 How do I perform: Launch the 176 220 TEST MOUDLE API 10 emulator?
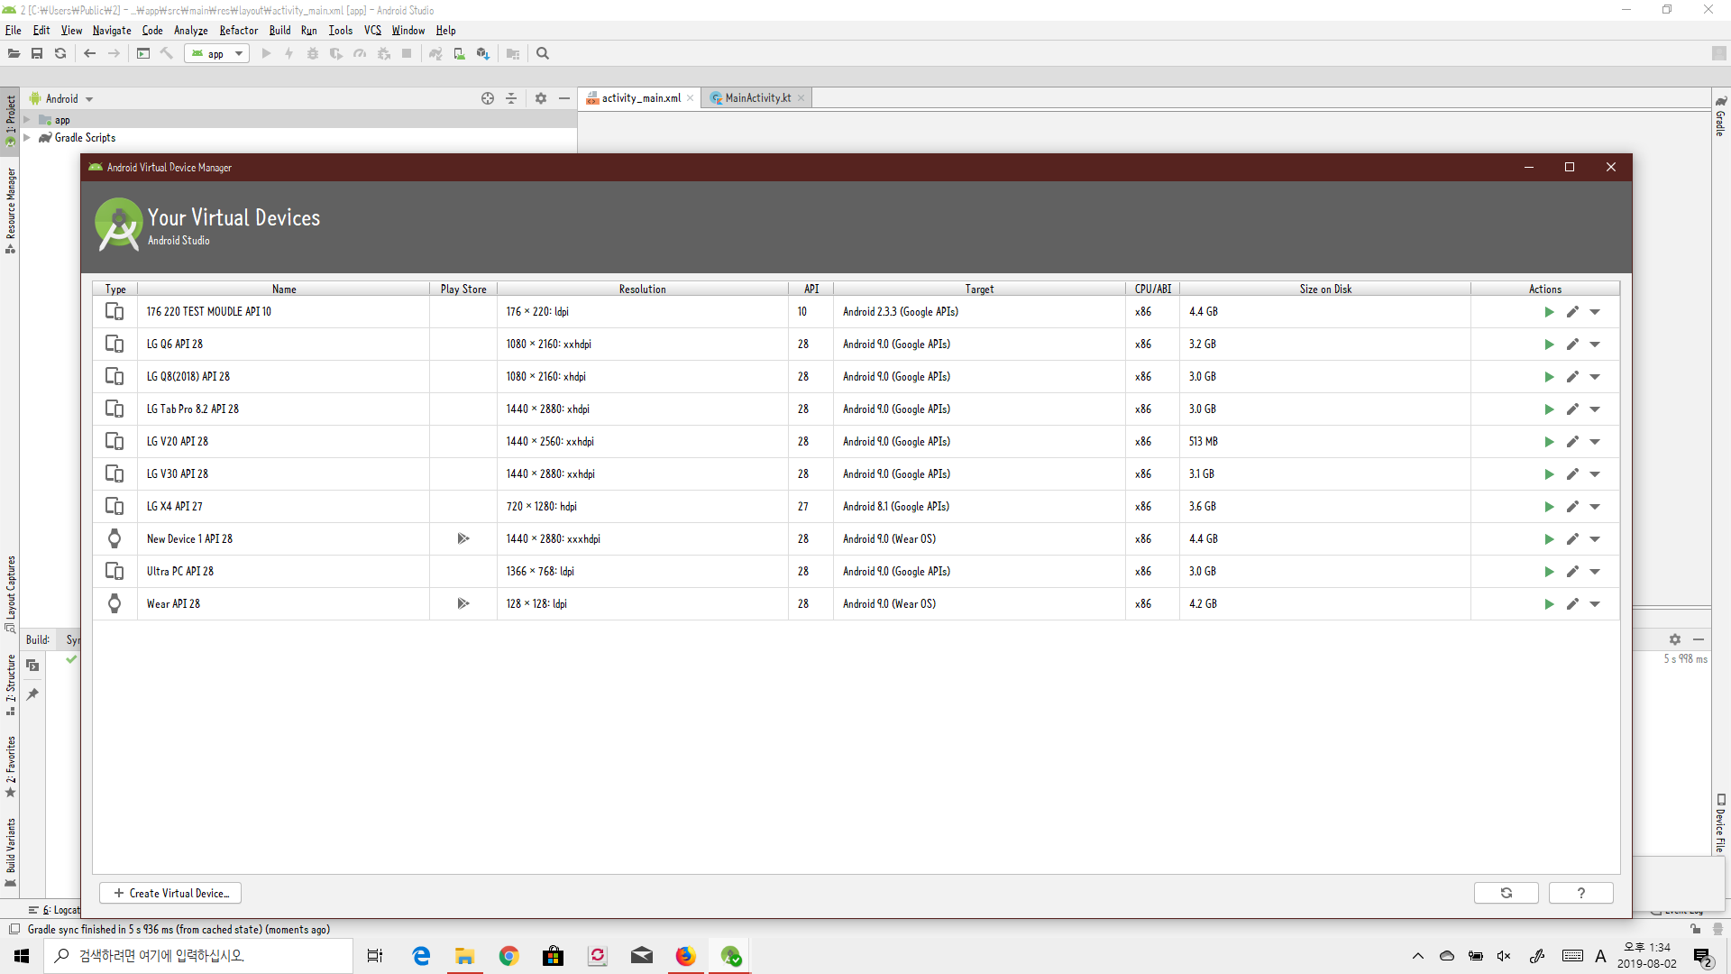(x=1549, y=312)
